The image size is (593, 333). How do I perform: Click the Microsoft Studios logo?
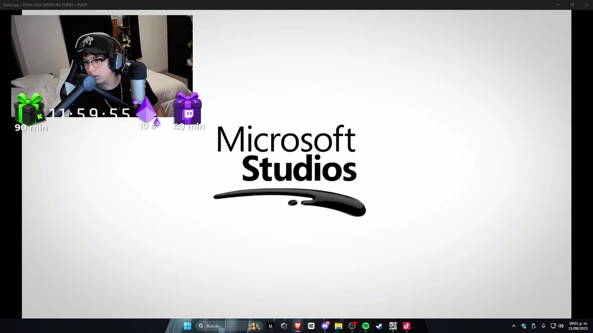289,171
